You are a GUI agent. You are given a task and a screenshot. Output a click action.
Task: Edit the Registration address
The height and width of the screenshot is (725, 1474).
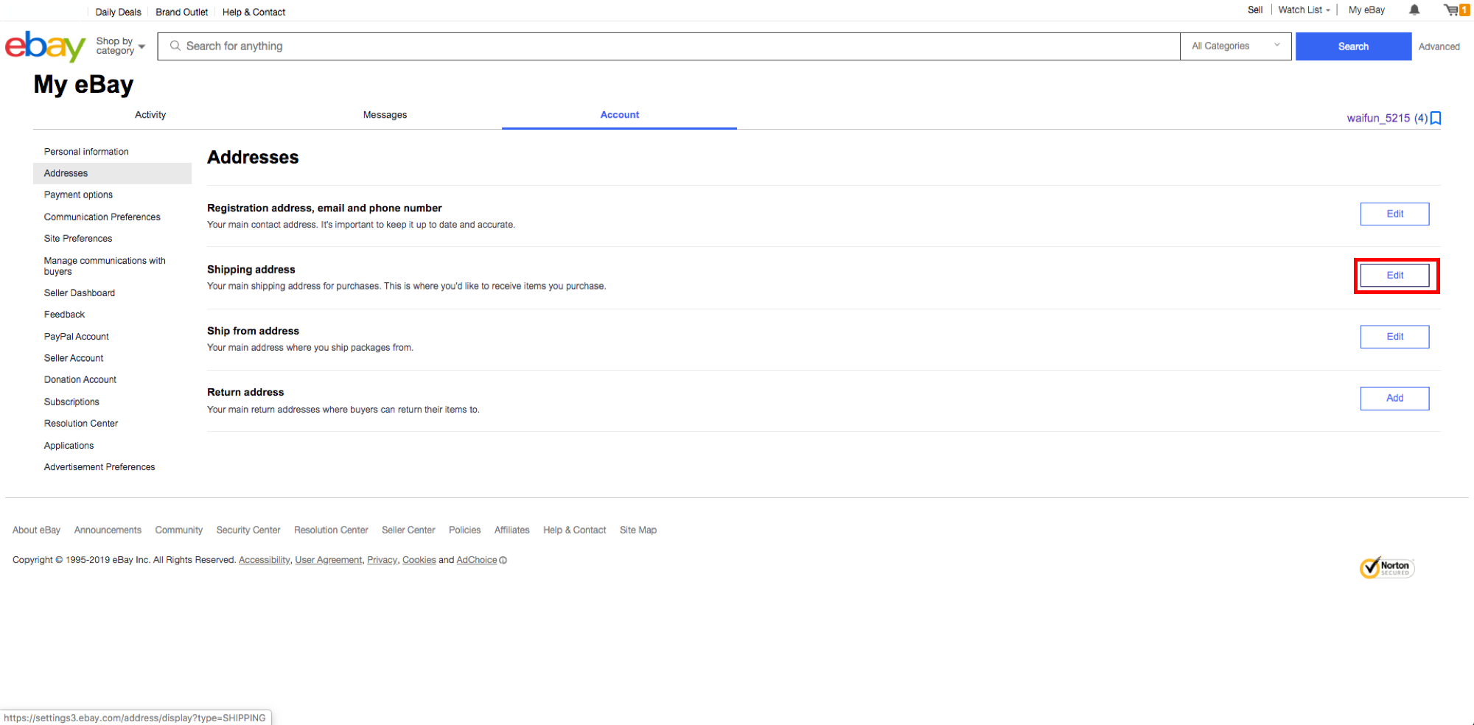(1394, 214)
